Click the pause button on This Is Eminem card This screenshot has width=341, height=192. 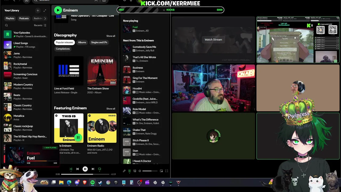coord(78,137)
